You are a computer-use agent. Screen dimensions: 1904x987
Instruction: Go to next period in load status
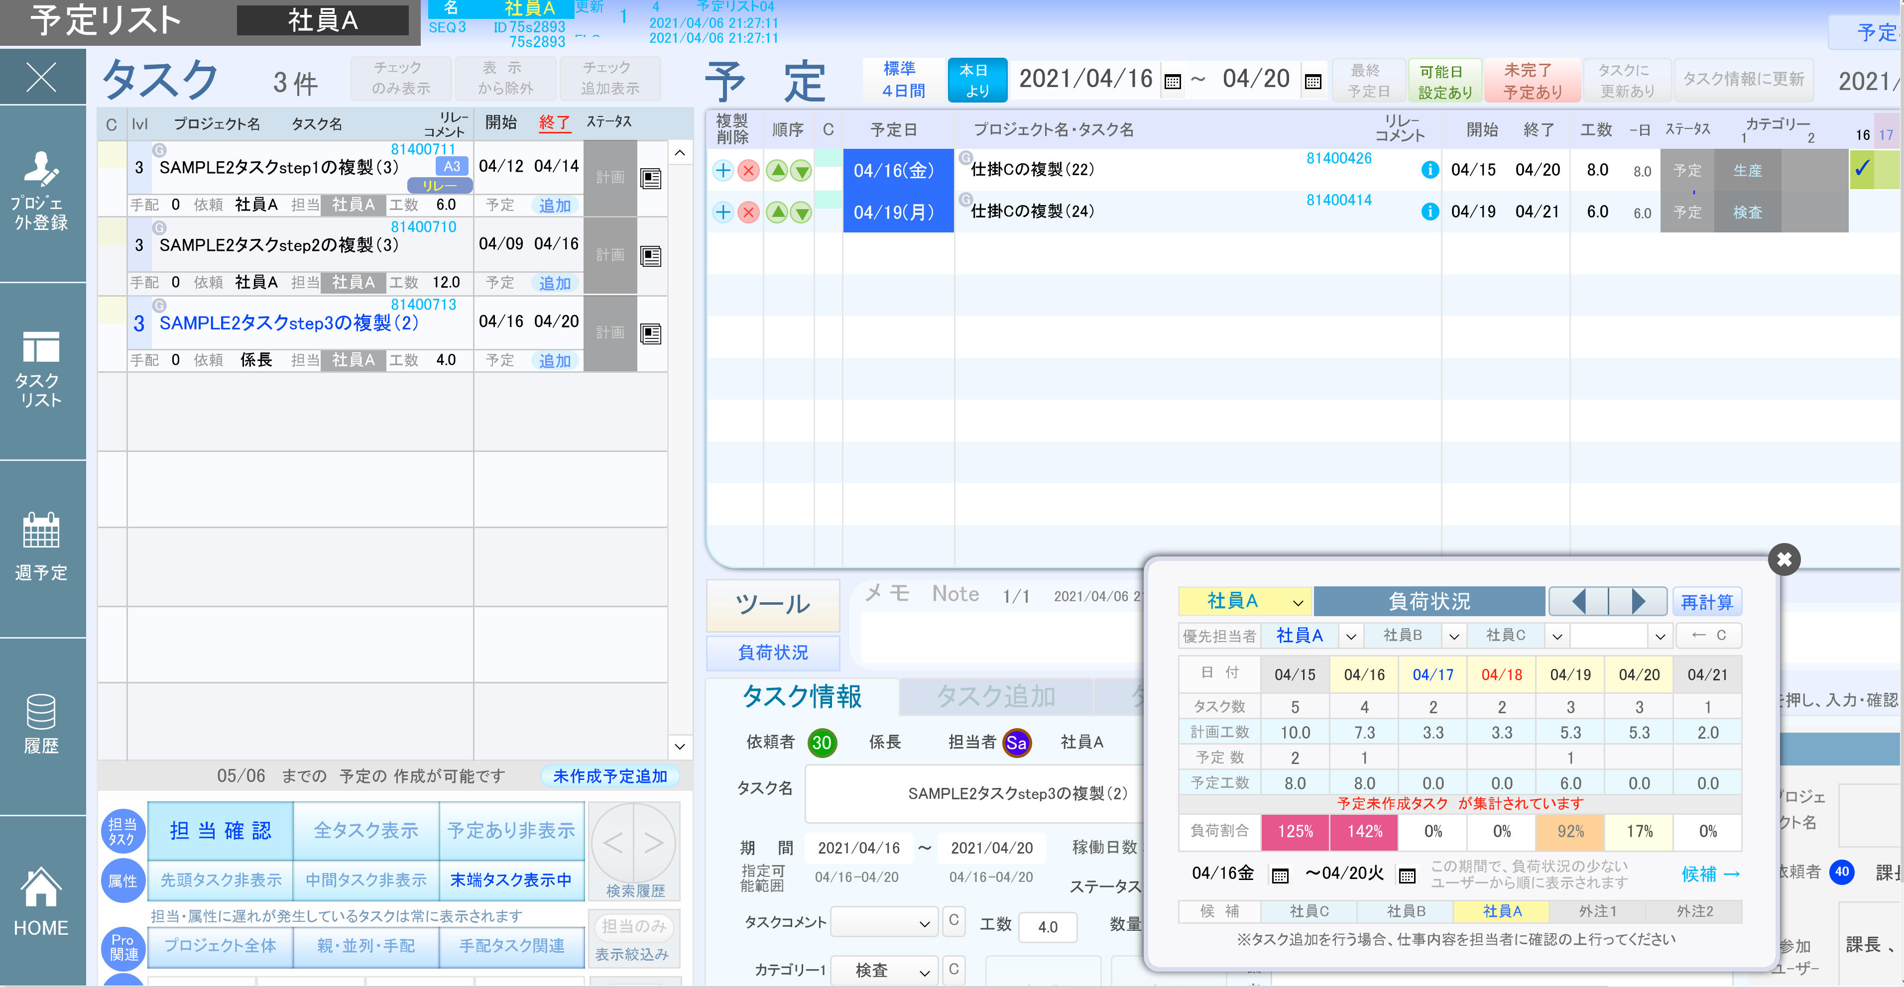point(1638,601)
